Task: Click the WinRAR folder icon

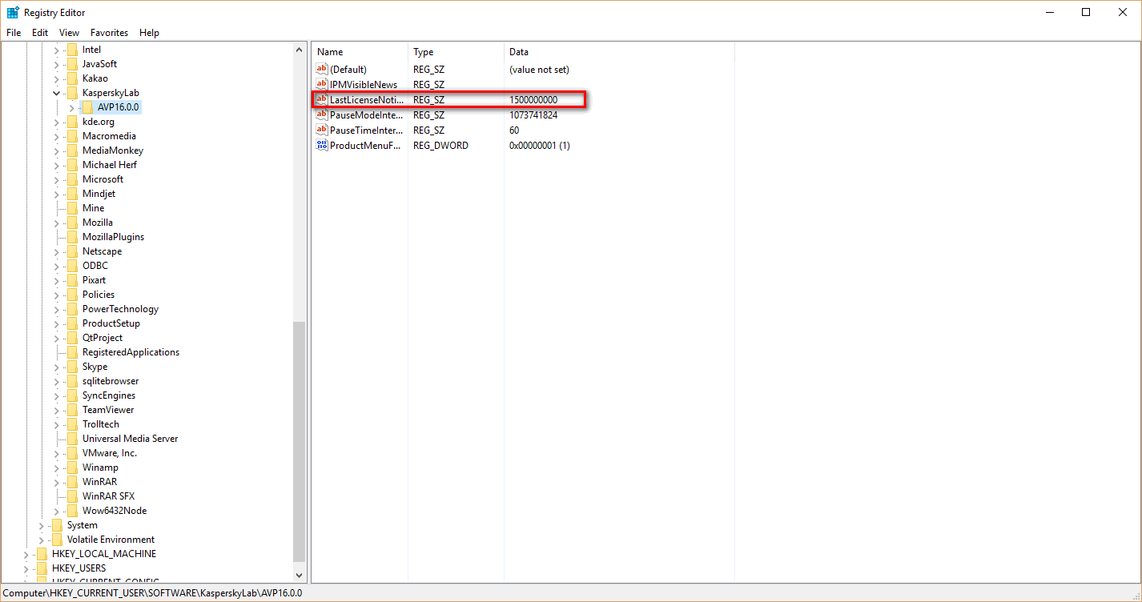Action: pos(72,482)
